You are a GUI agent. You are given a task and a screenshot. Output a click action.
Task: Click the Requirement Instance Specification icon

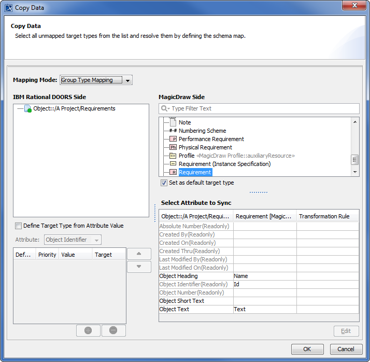tap(173, 164)
